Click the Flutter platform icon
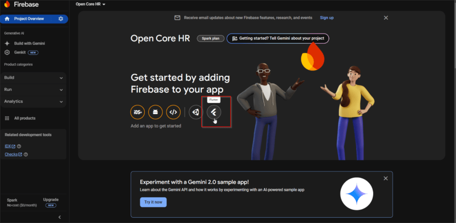This screenshot has width=456, height=223. (x=213, y=112)
